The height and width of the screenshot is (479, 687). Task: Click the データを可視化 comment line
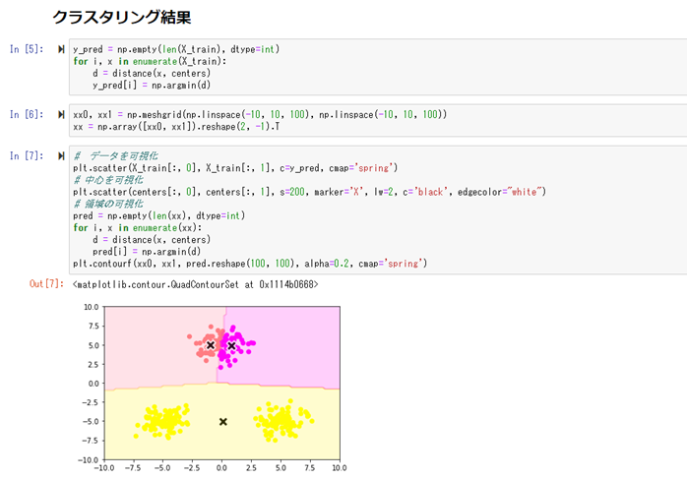coord(116,155)
